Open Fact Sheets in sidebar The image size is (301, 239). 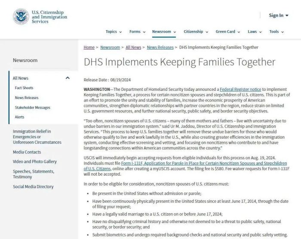24,88
